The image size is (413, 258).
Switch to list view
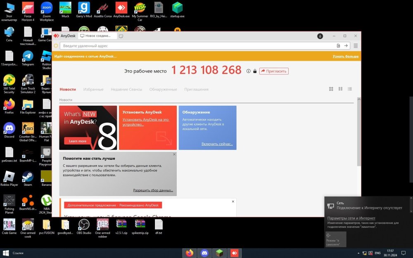coord(350,89)
